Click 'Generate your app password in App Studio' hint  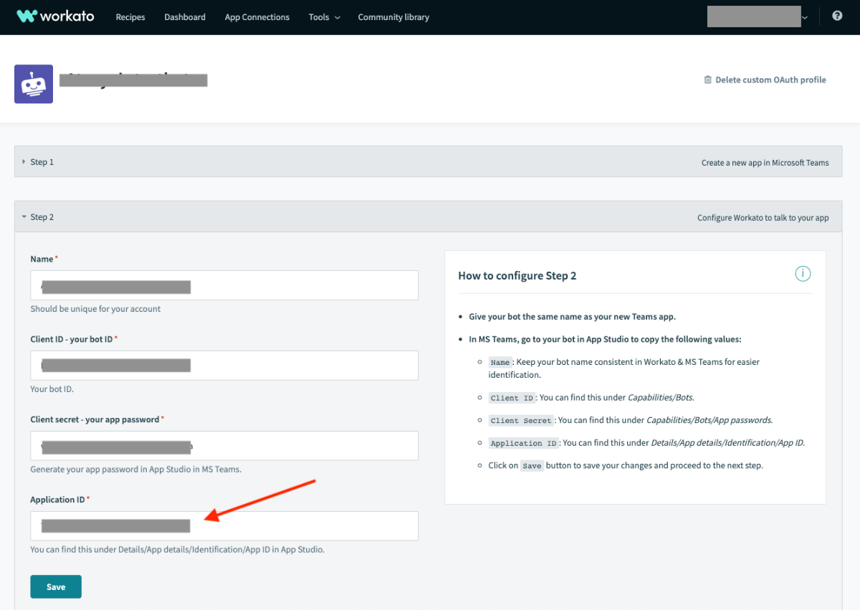[135, 470]
